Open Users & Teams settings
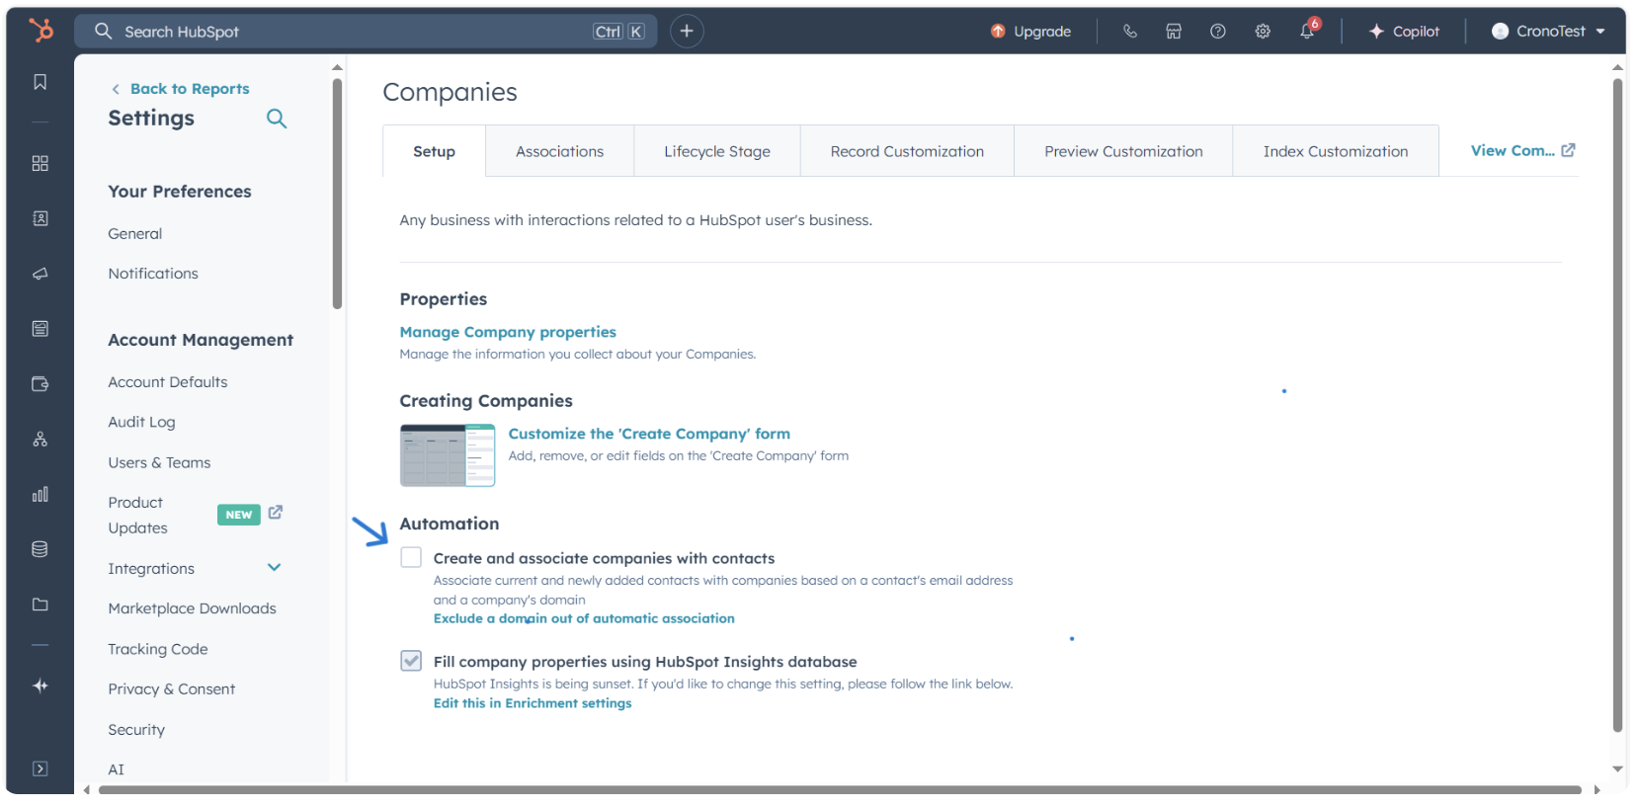Screen dimensions: 1640x808 coord(159,462)
